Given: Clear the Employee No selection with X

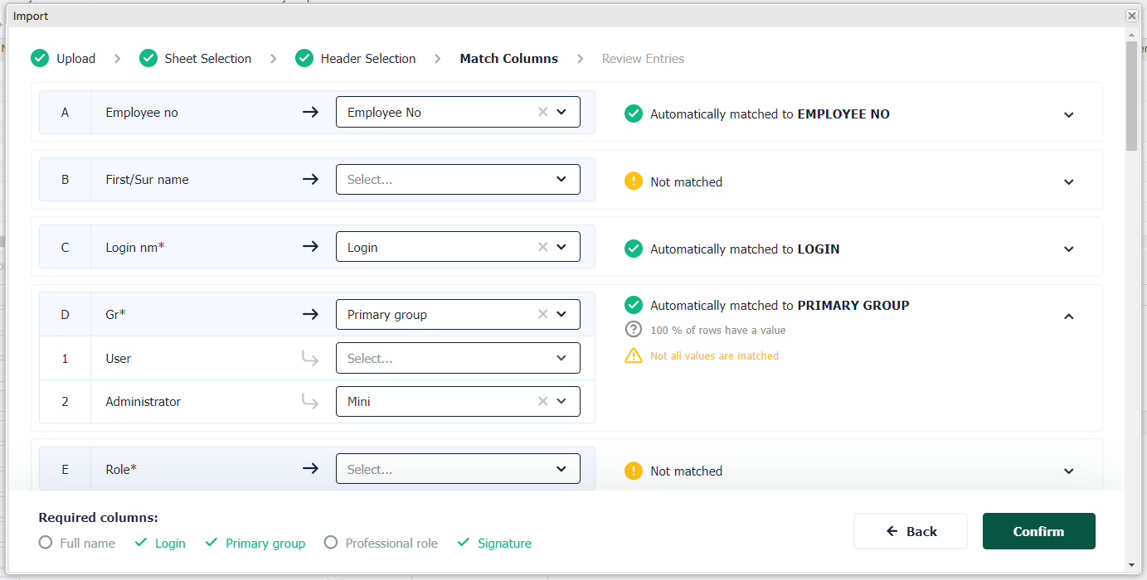Looking at the screenshot, I should (x=542, y=112).
